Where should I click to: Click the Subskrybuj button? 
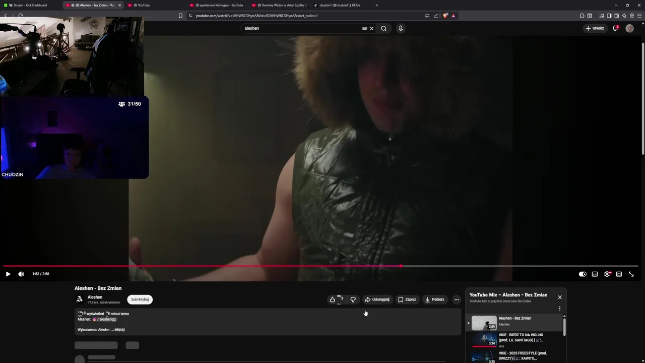140,299
